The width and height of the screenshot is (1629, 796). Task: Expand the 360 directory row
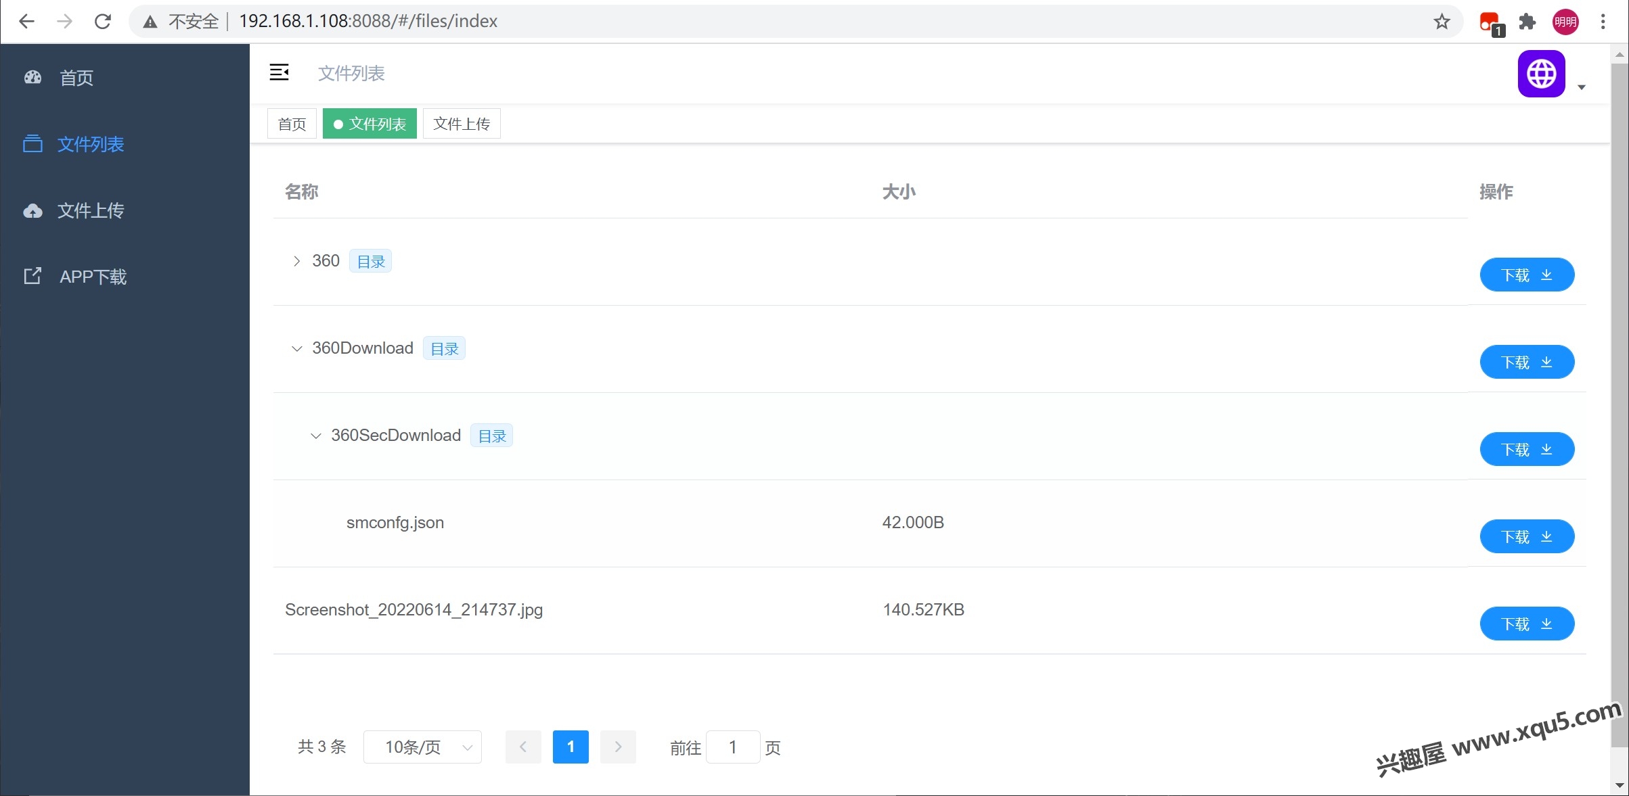[x=296, y=261]
